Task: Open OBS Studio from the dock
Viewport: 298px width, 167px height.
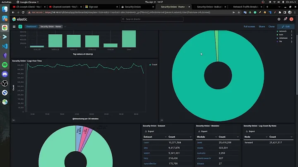Action: [x=5, y=83]
